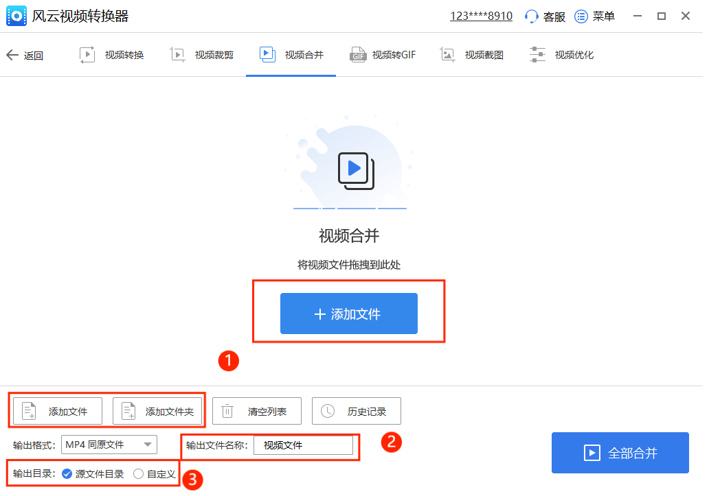Click the 客服 customer service icon
This screenshot has height=496, width=709.
[x=529, y=16]
